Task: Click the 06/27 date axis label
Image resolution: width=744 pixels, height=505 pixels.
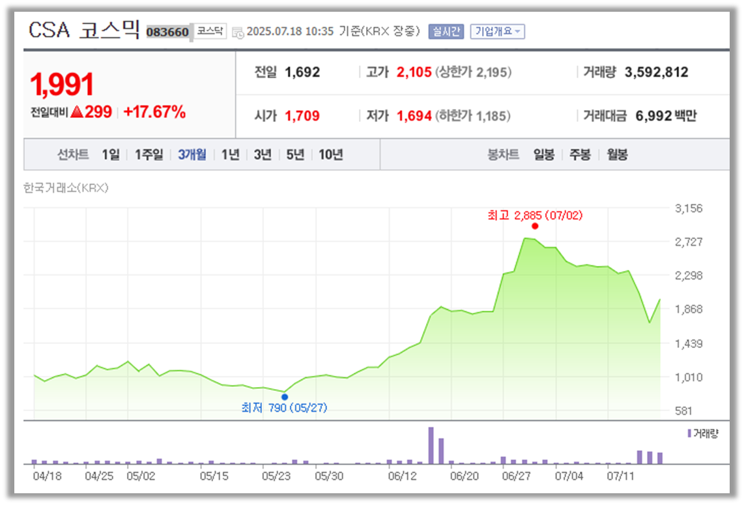Action: tap(516, 476)
